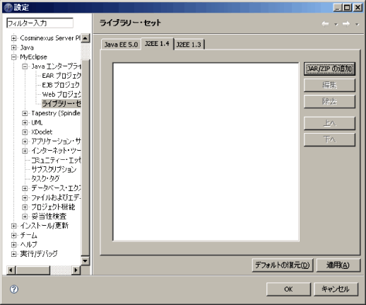Expand the ヘルプ tree node

pos(14,245)
